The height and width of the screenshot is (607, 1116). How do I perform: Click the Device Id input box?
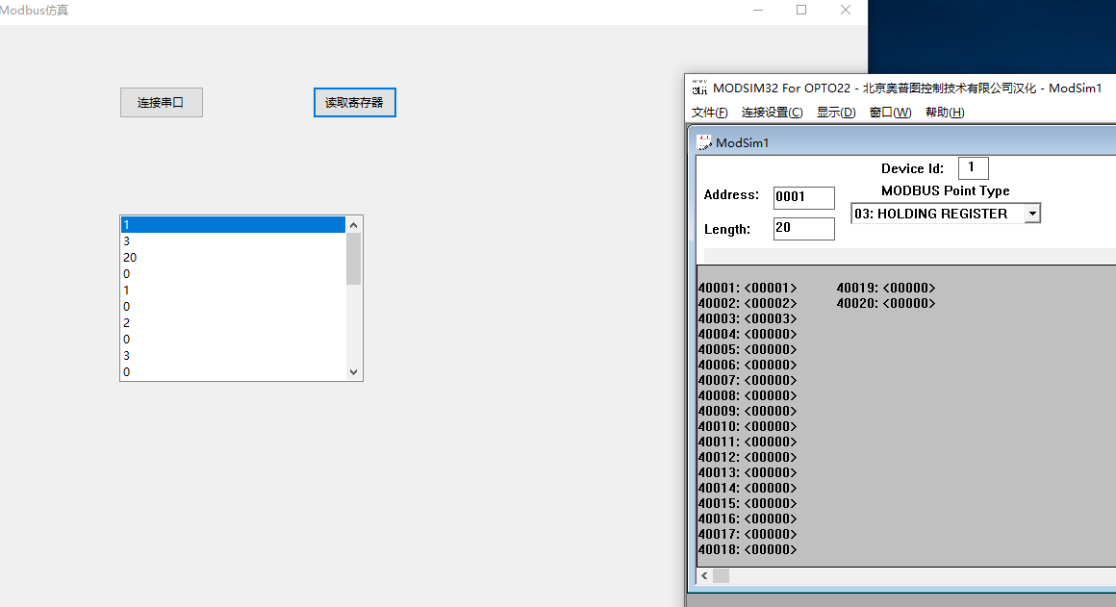pyautogui.click(x=973, y=167)
